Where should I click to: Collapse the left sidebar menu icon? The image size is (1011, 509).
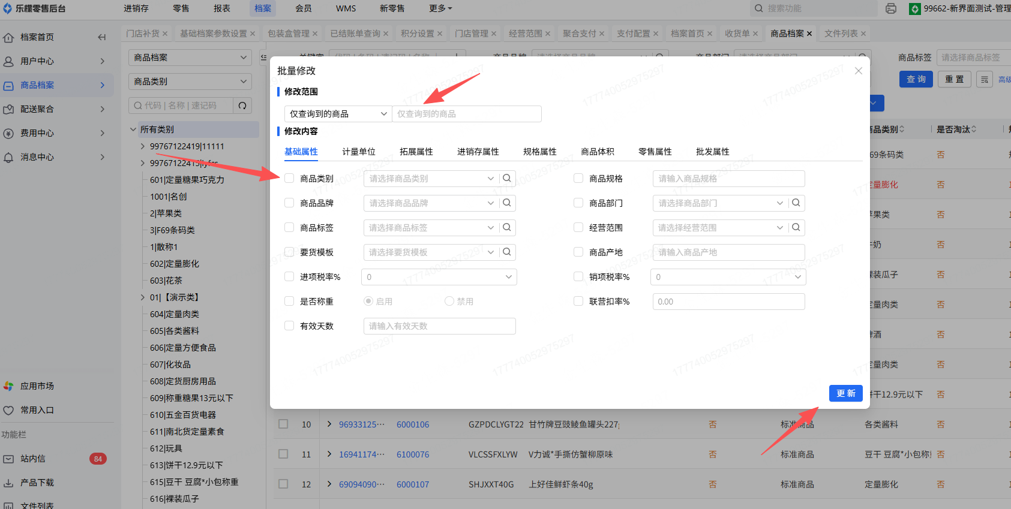[101, 37]
